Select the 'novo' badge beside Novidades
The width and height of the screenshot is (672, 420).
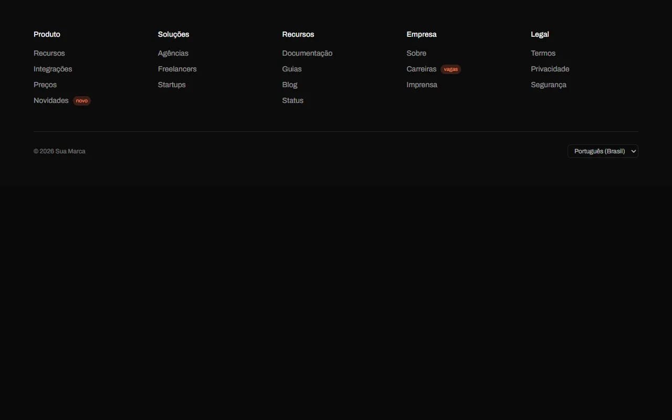tap(82, 101)
